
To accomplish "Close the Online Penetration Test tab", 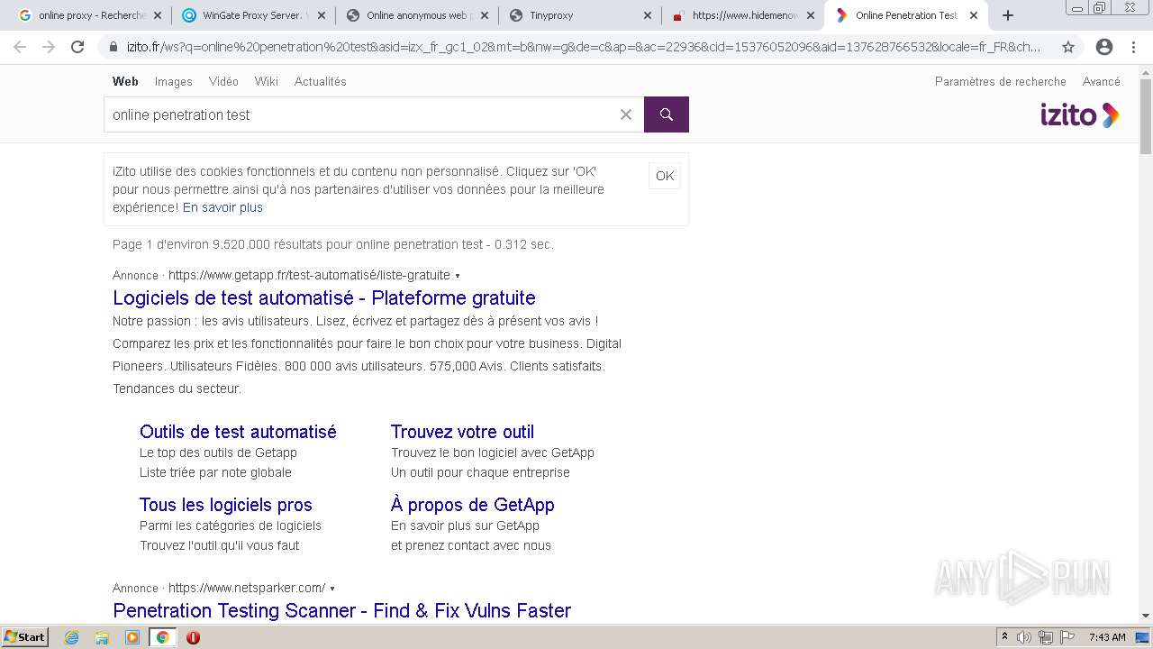I will pyautogui.click(x=973, y=15).
